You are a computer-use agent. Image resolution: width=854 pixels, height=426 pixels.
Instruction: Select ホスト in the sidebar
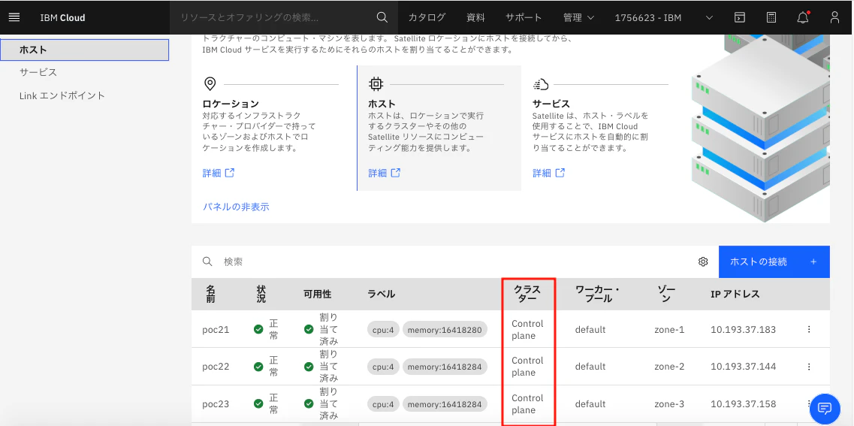[85, 50]
